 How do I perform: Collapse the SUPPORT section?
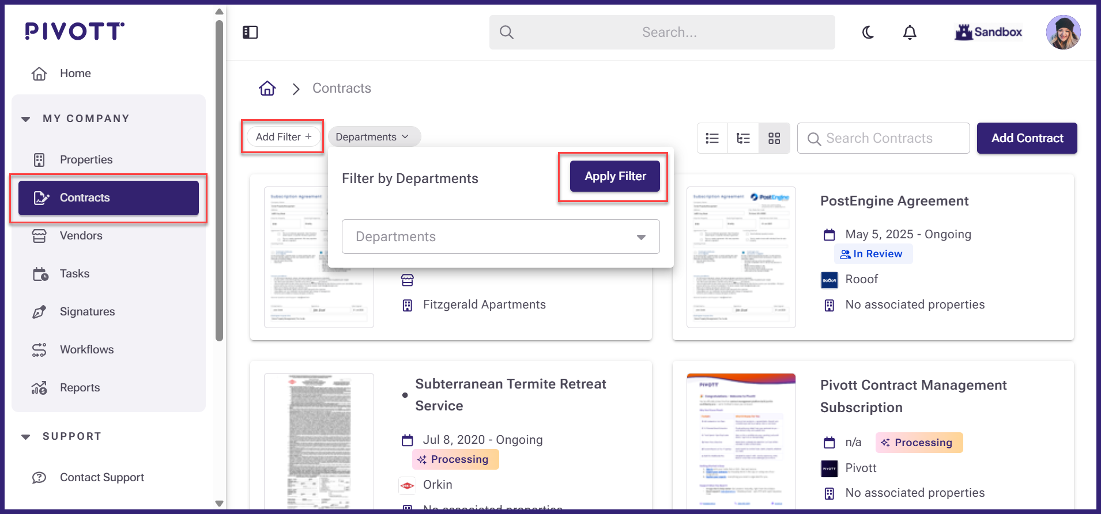(x=26, y=437)
